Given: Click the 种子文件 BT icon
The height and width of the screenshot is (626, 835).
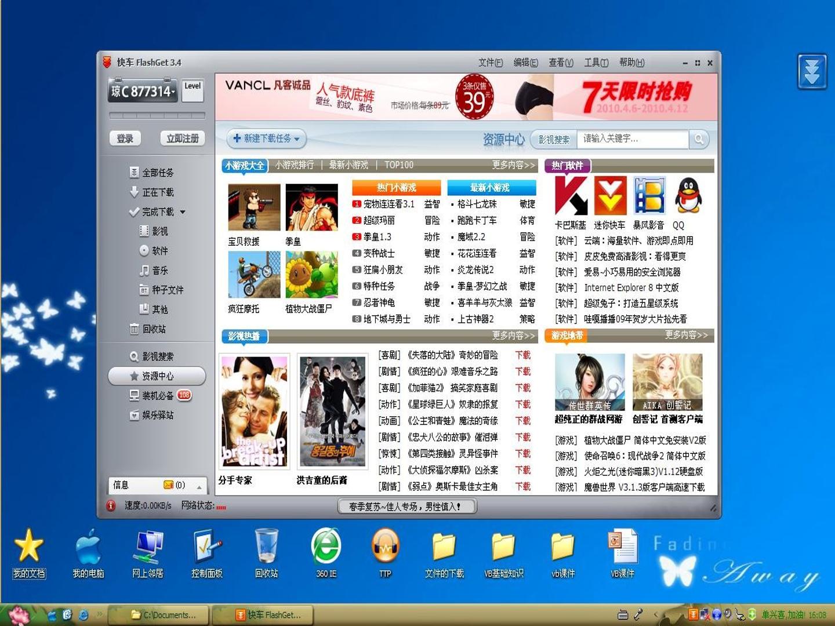Looking at the screenshot, I should tap(144, 290).
